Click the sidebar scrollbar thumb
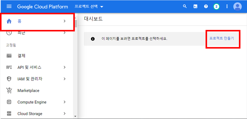 76,24
